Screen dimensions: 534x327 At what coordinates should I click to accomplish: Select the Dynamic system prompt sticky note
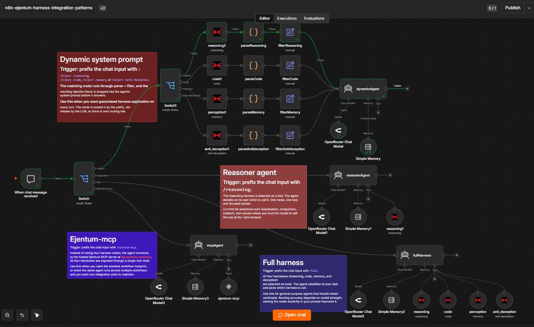[107, 87]
